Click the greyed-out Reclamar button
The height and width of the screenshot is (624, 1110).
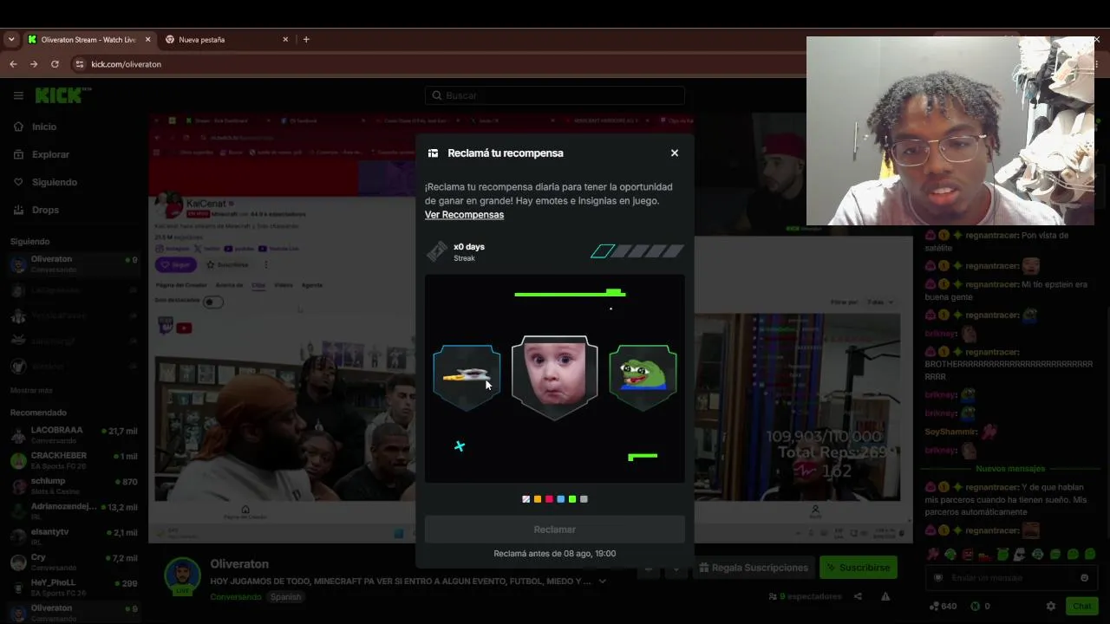pyautogui.click(x=555, y=530)
